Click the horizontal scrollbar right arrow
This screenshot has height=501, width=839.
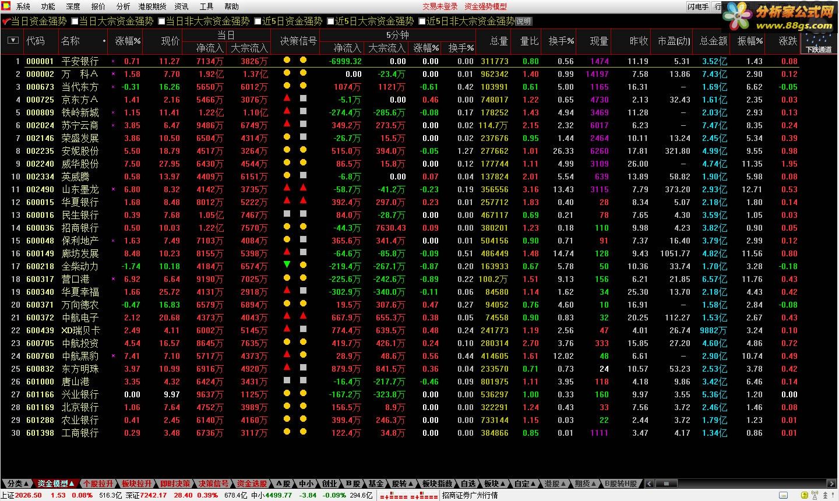pyautogui.click(x=831, y=484)
